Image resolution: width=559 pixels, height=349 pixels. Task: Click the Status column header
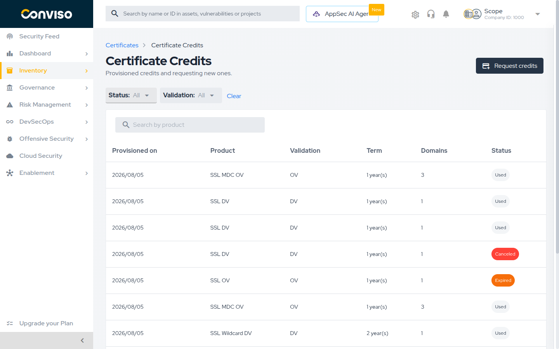501,150
